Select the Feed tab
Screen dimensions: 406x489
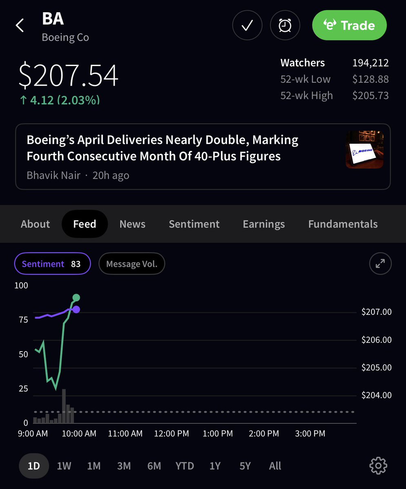click(x=84, y=224)
